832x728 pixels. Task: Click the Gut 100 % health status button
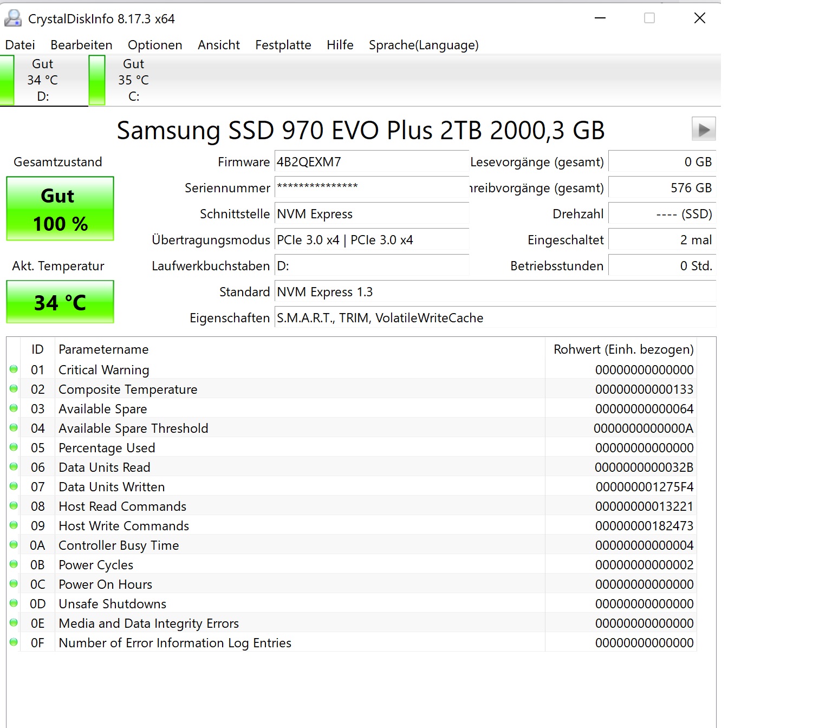60,209
